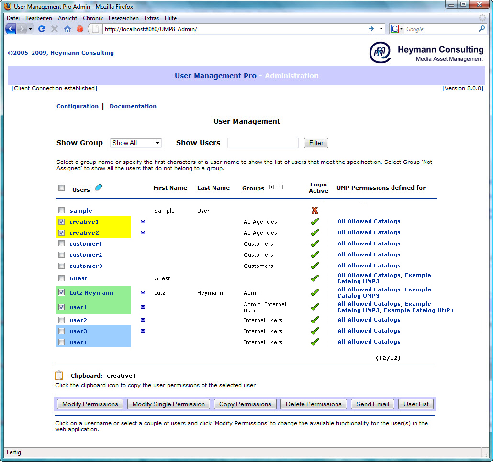Viewport: 493px width, 462px height.
Task: Click the Filter button
Action: [x=316, y=143]
